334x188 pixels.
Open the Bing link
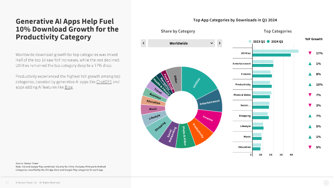tap(68, 87)
